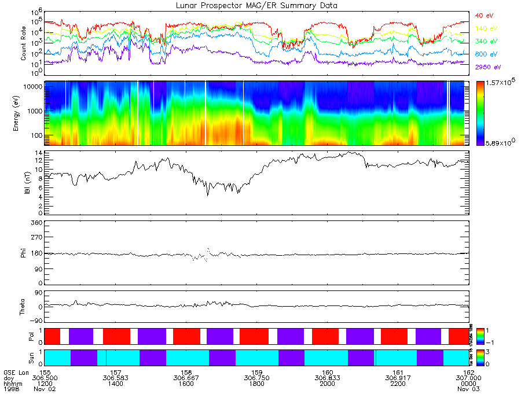Click the 1600 time tick label

point(186,384)
